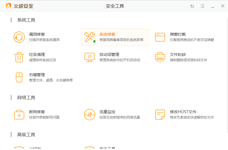This screenshot has width=228, height=150.
Task: Launch 系统修复 via its wrench icon
Action: pos(90,37)
